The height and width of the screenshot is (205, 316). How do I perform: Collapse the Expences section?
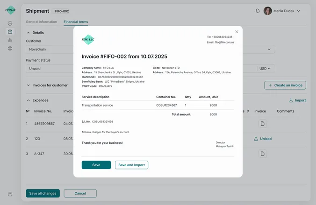click(29, 100)
